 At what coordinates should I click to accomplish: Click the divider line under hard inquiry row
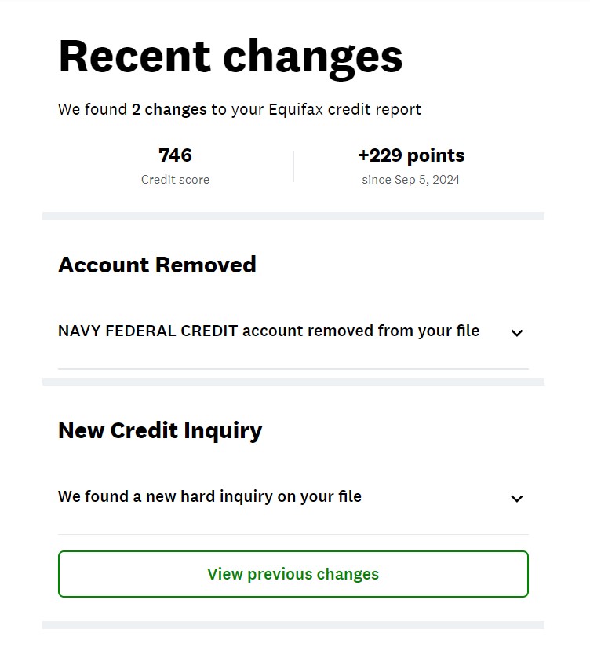pos(293,534)
